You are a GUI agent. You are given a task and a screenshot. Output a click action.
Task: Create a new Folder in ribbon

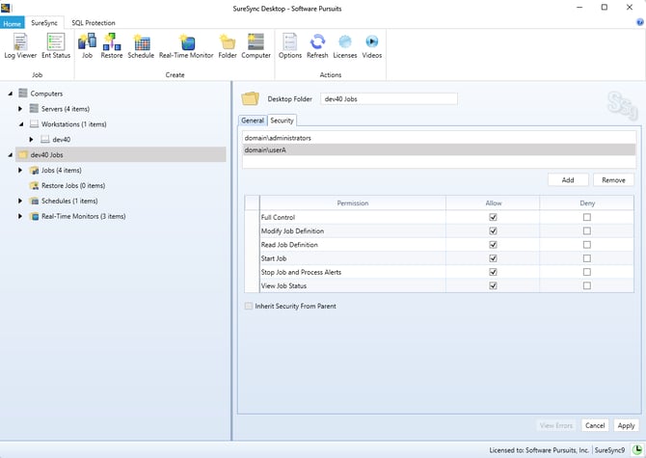click(x=228, y=45)
